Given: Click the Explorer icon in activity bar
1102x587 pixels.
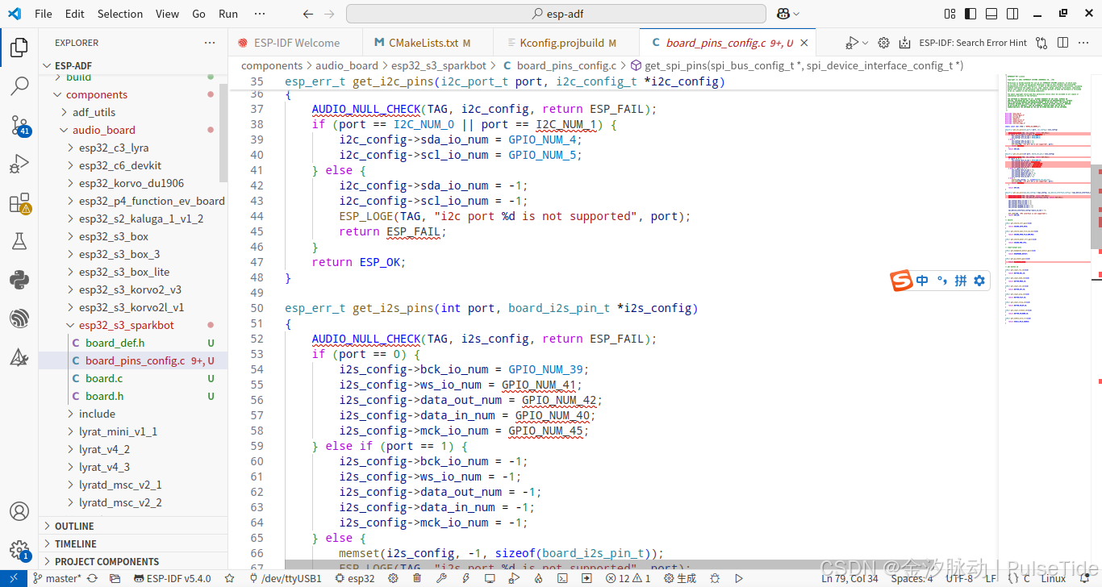Looking at the screenshot, I should [x=19, y=47].
